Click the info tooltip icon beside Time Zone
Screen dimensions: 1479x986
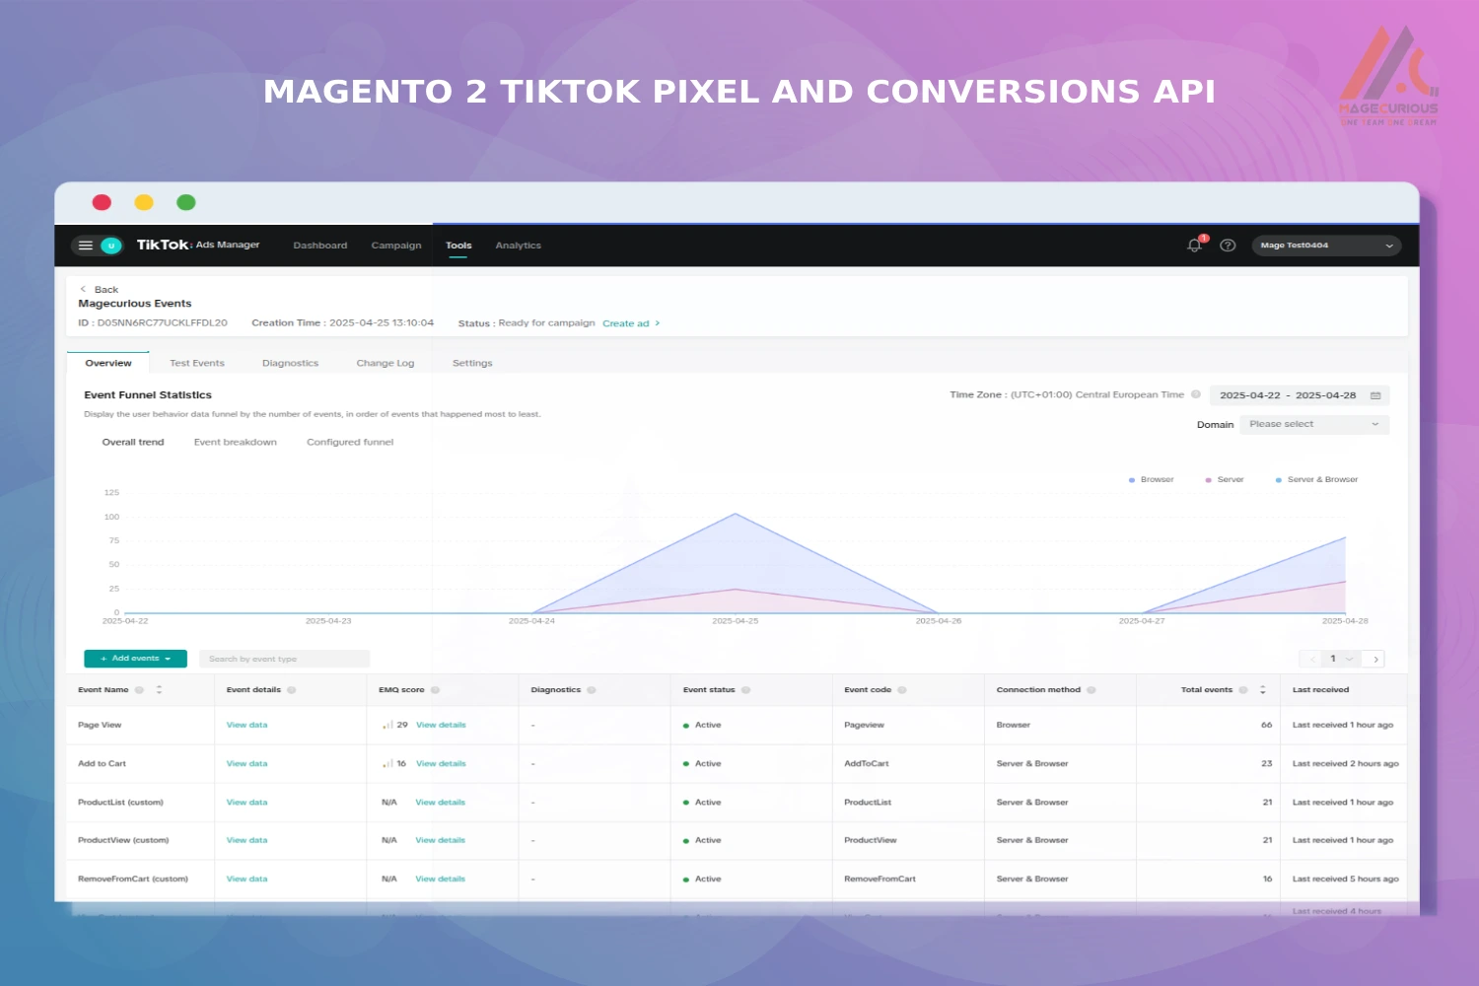[x=1197, y=394]
